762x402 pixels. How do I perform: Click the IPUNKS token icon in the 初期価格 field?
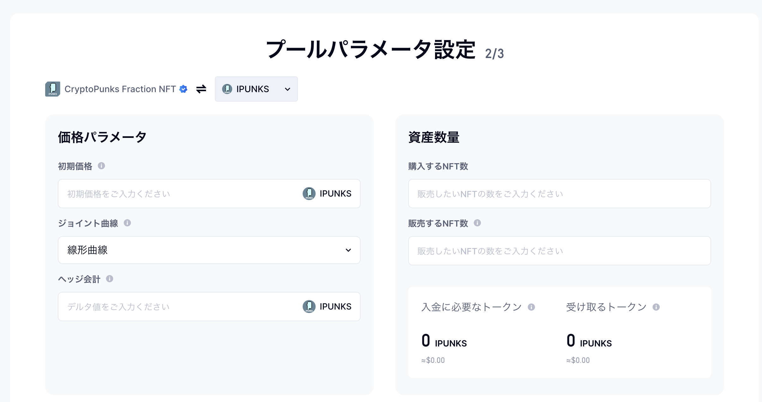pyautogui.click(x=309, y=193)
